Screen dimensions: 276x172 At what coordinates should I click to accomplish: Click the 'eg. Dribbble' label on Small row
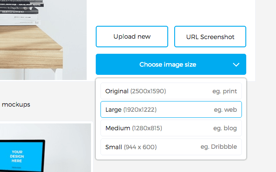219,147
